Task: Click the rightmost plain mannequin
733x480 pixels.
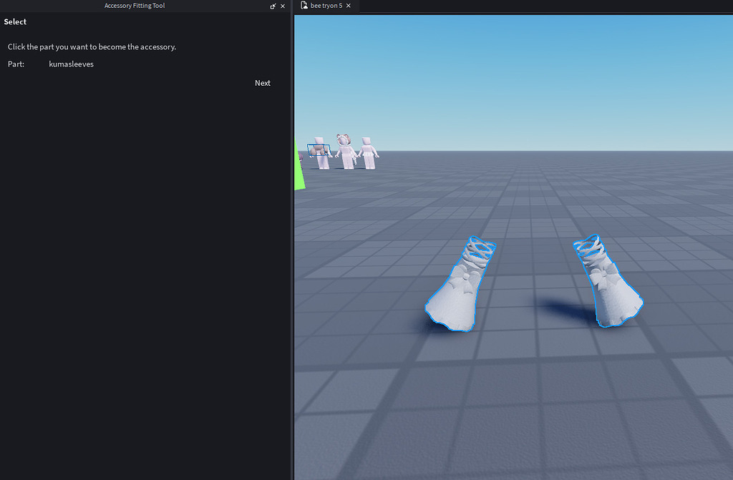Action: pos(369,153)
